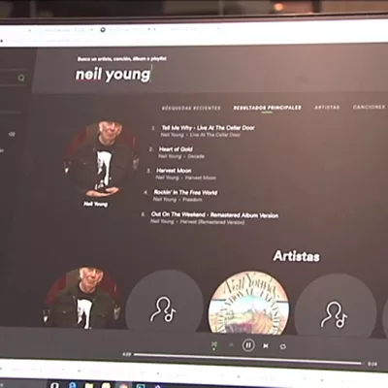Play the song Heart of Gold
Image resolution: width=388 pixels, height=388 pixels.
(x=176, y=149)
